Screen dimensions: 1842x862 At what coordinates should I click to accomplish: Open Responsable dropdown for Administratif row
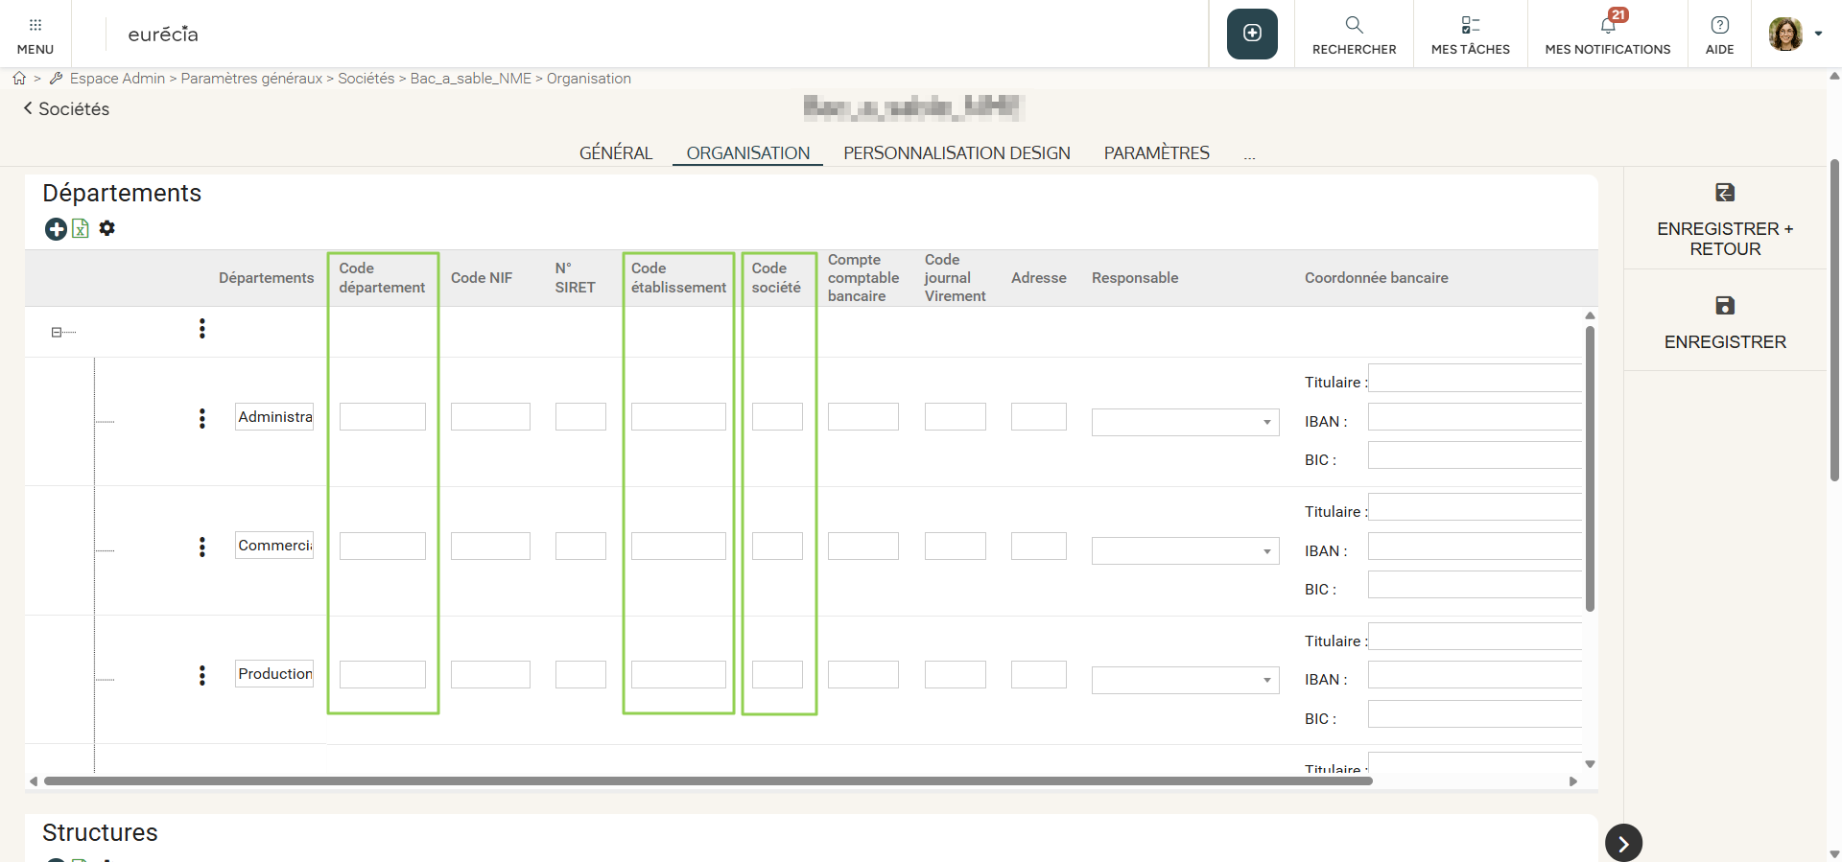pos(1185,422)
